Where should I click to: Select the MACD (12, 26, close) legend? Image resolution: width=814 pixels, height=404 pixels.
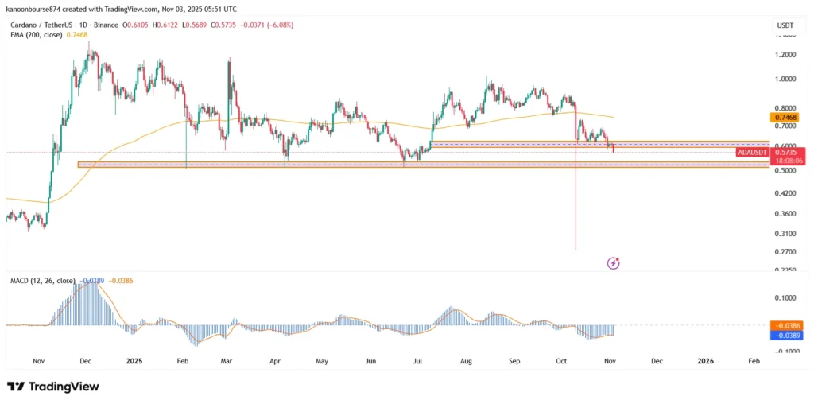click(43, 281)
